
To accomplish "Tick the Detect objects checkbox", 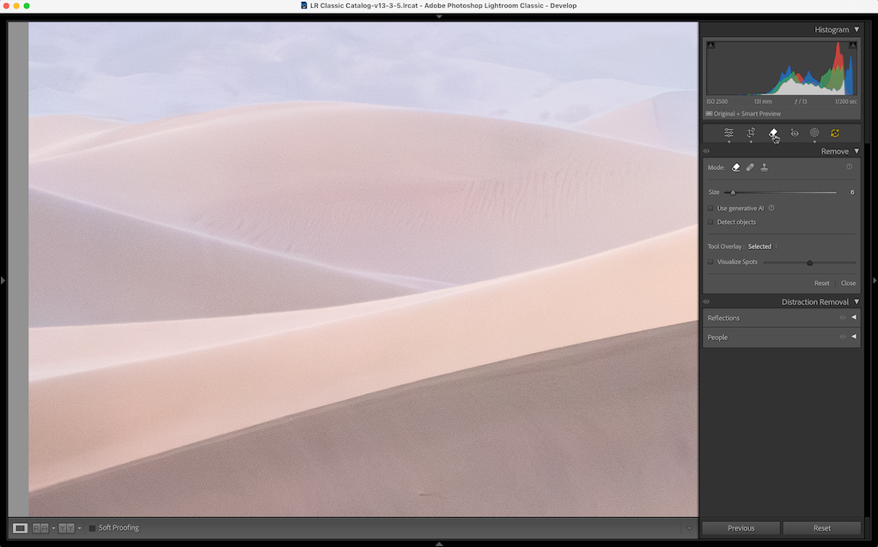I will pyautogui.click(x=710, y=222).
